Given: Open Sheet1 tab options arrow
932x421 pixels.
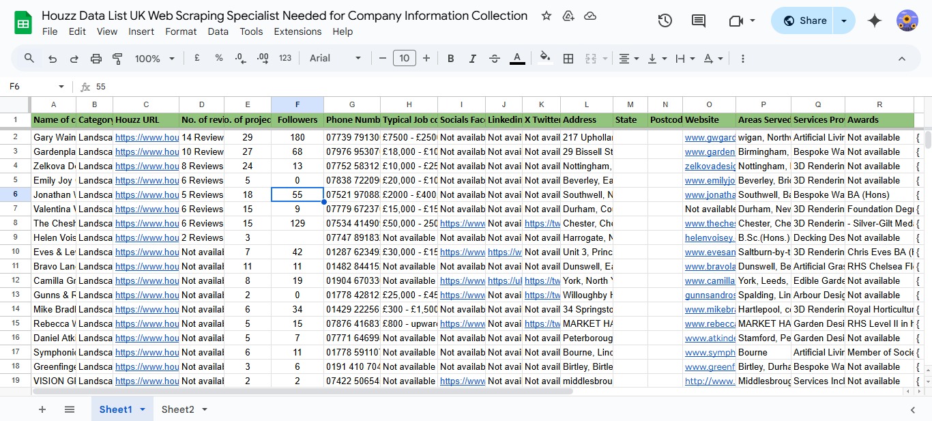Looking at the screenshot, I should click(143, 409).
